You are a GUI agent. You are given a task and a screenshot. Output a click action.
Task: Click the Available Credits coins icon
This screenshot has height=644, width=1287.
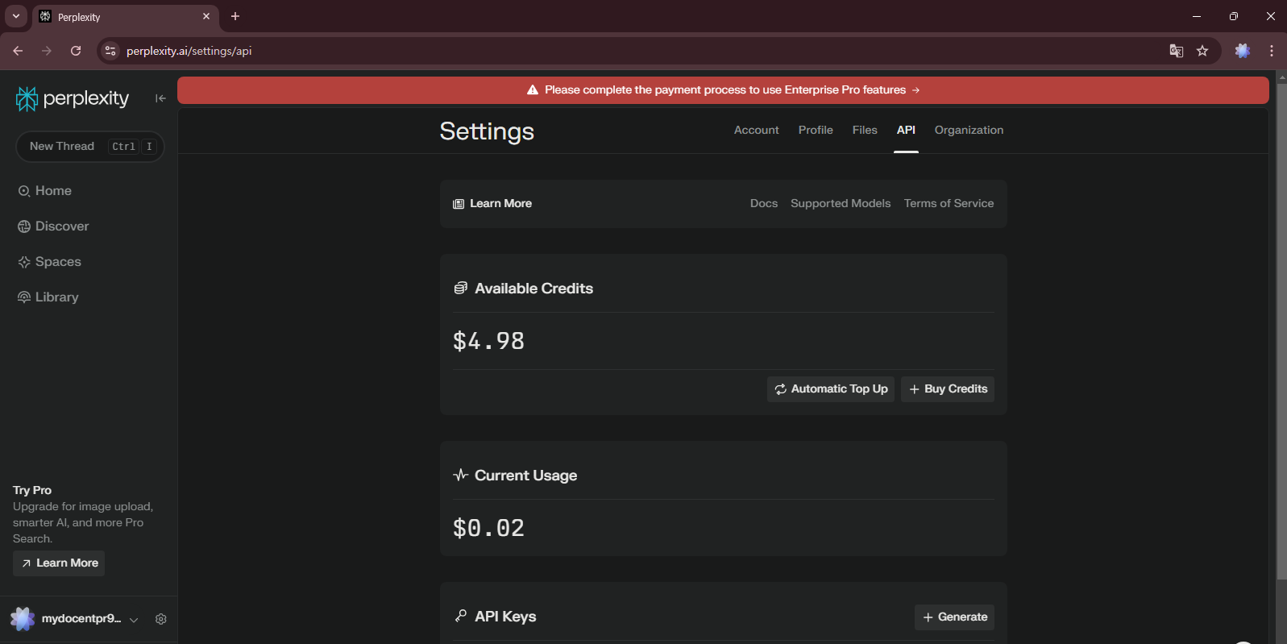pyautogui.click(x=460, y=289)
